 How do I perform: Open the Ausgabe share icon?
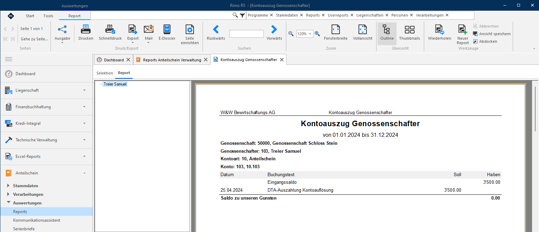(x=62, y=29)
